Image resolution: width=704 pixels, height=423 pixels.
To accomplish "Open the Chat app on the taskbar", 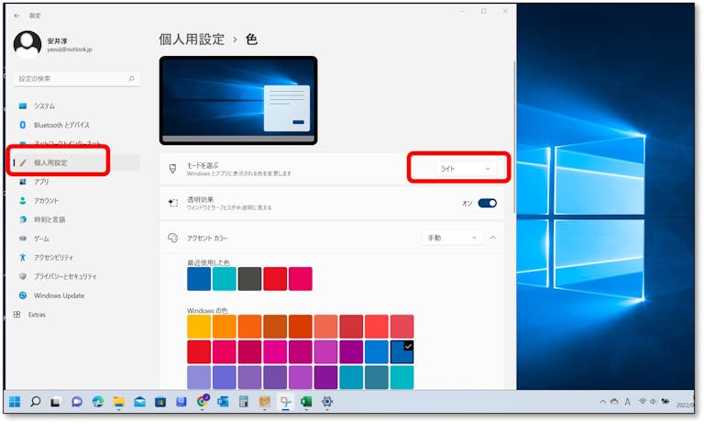I will (x=77, y=402).
